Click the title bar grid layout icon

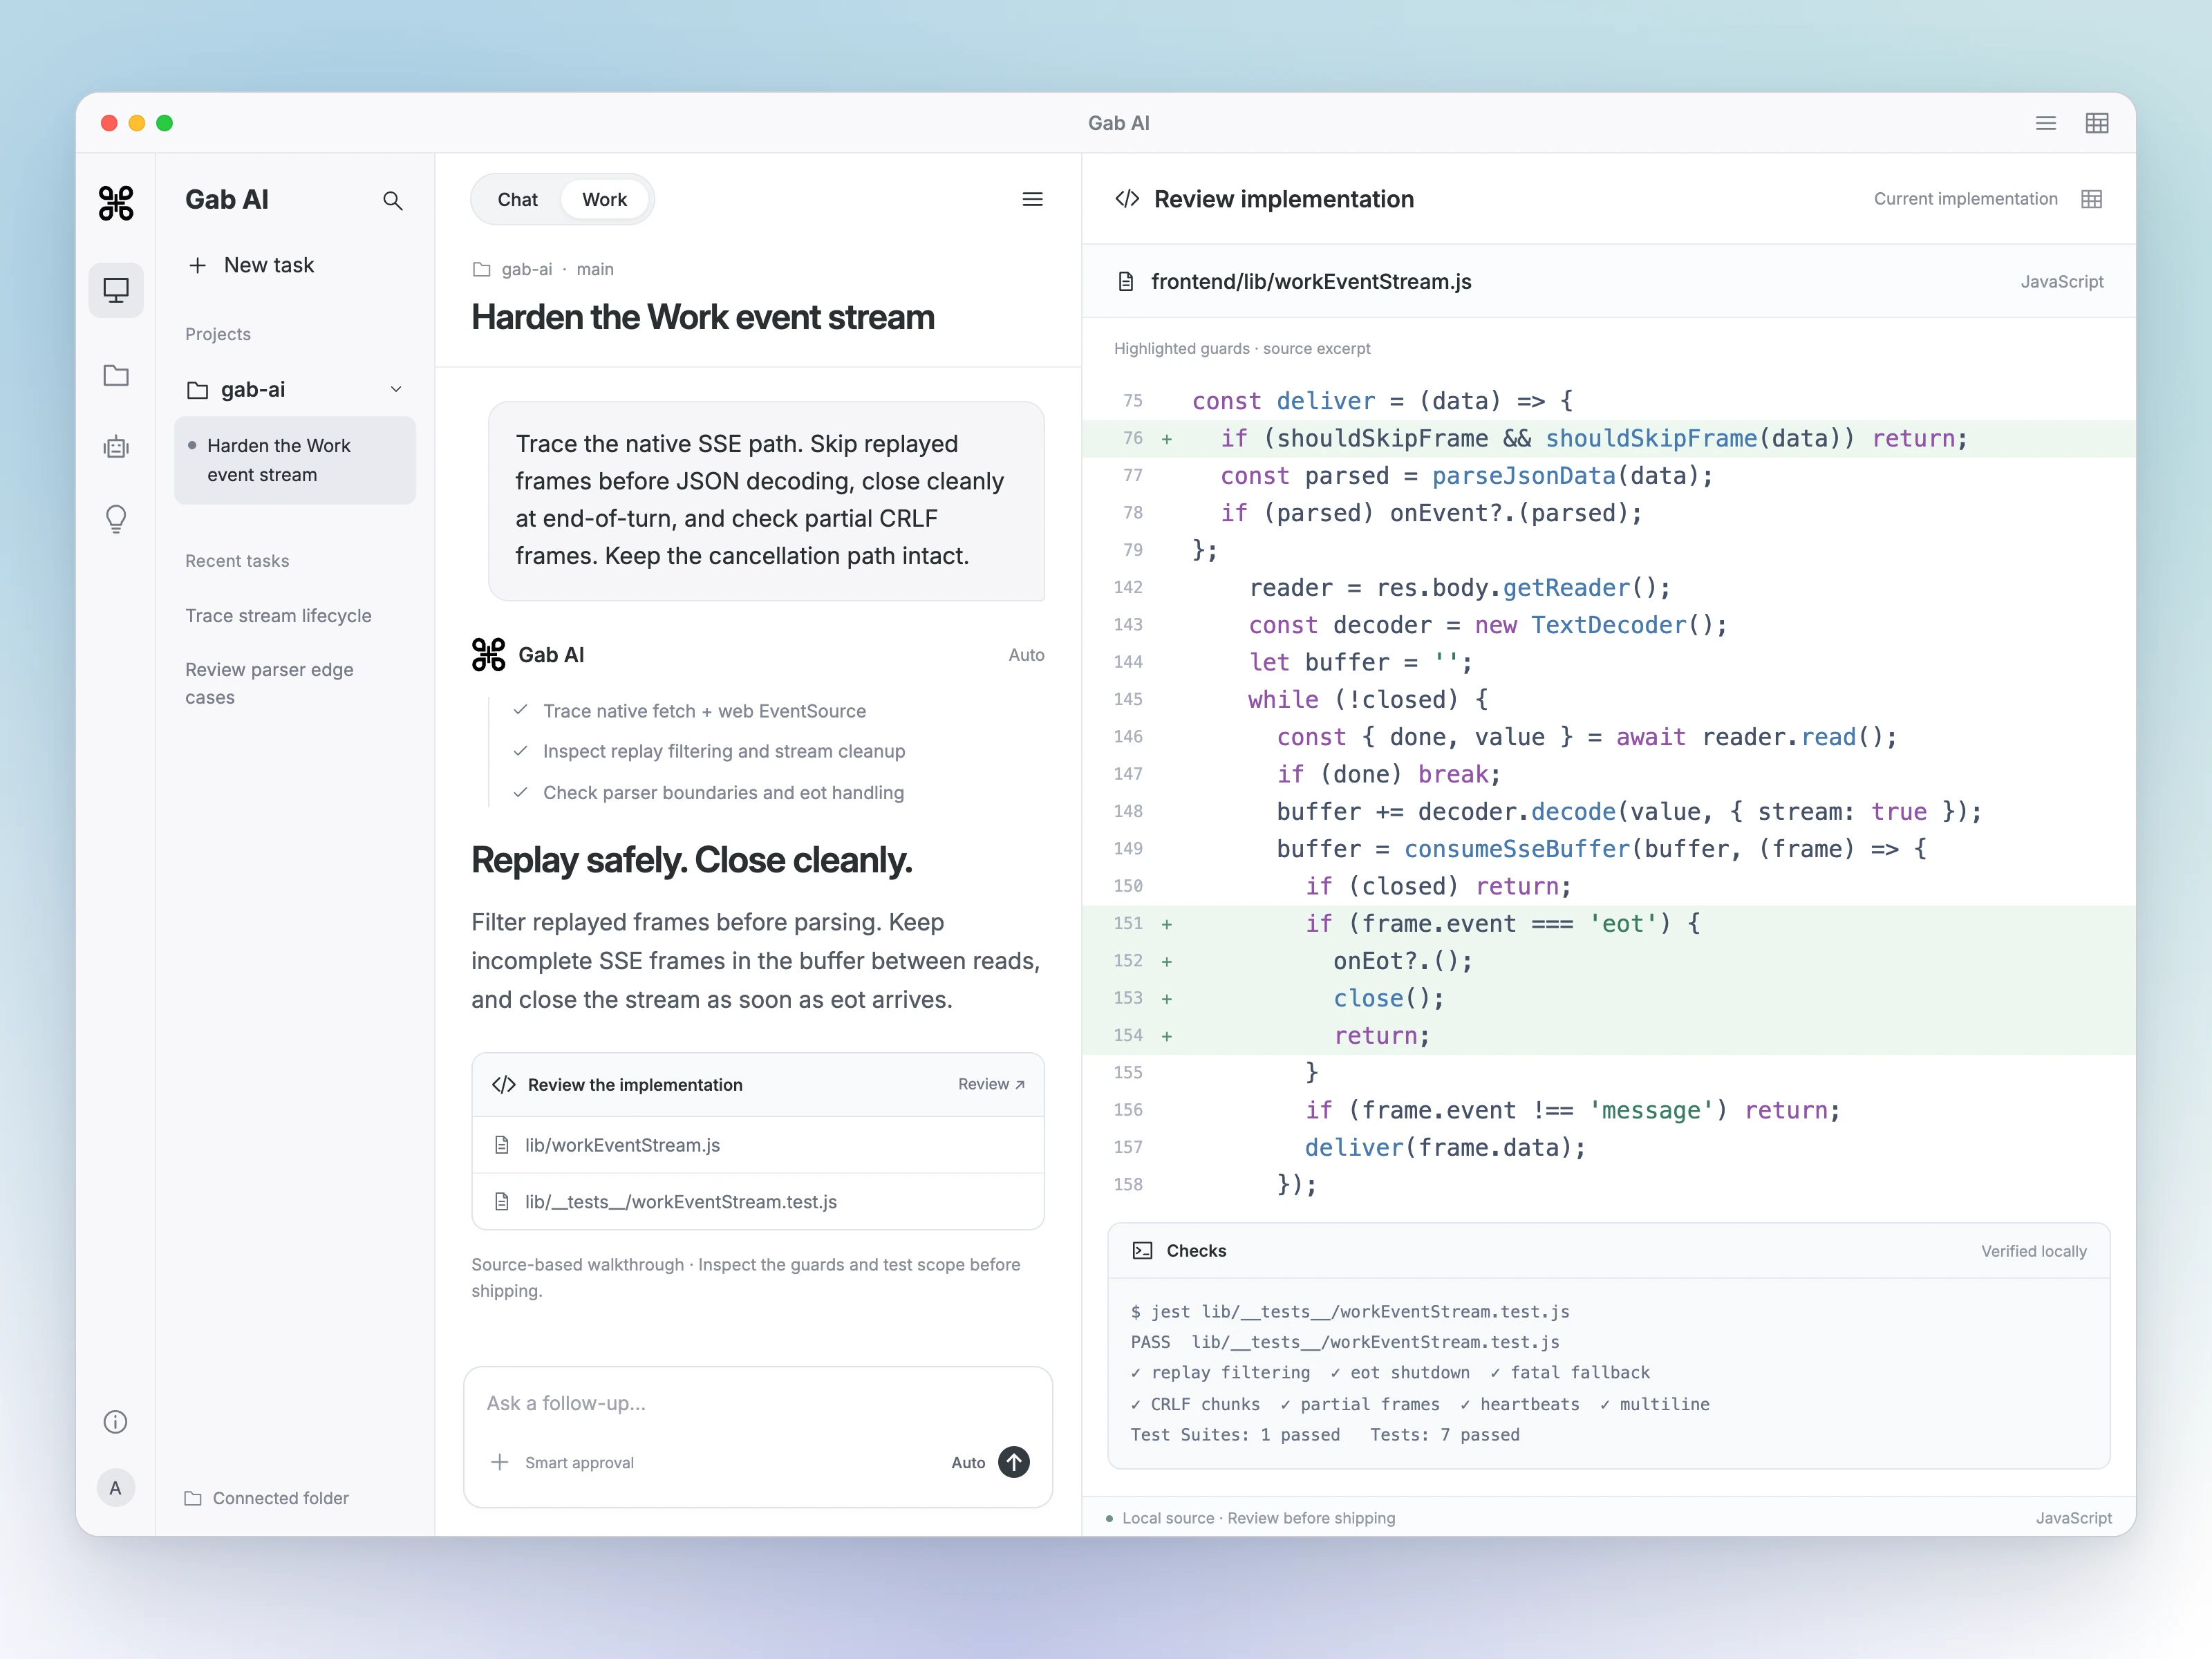click(2097, 123)
